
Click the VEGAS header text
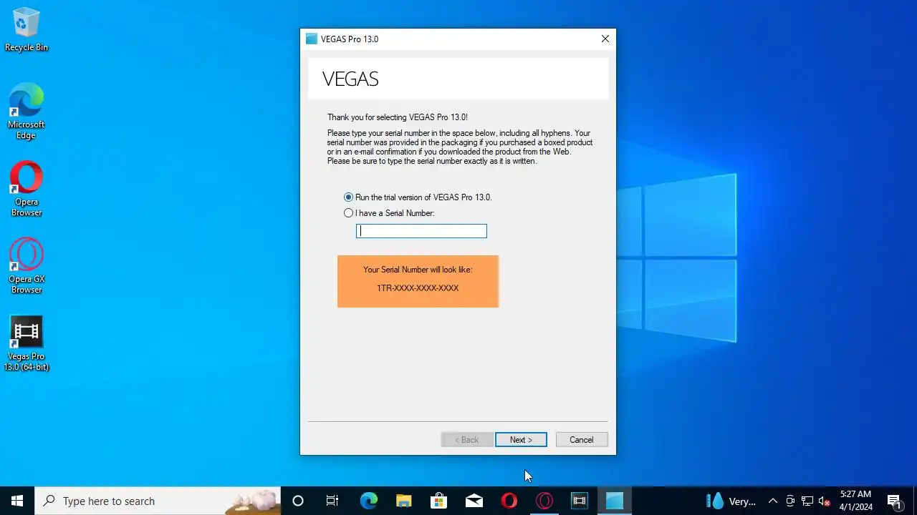350,79
